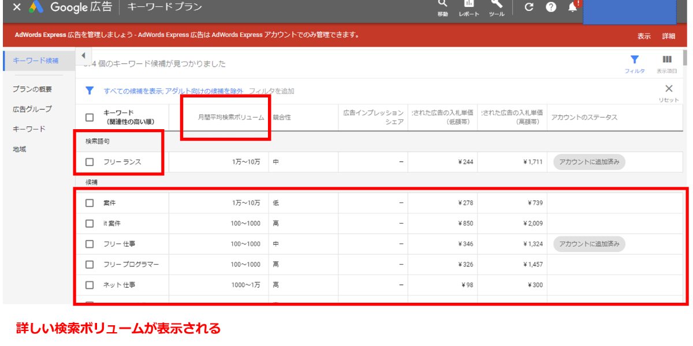Toggle the select-all checkbox in the table header
Screen dimensions: 693x346
tap(90, 117)
